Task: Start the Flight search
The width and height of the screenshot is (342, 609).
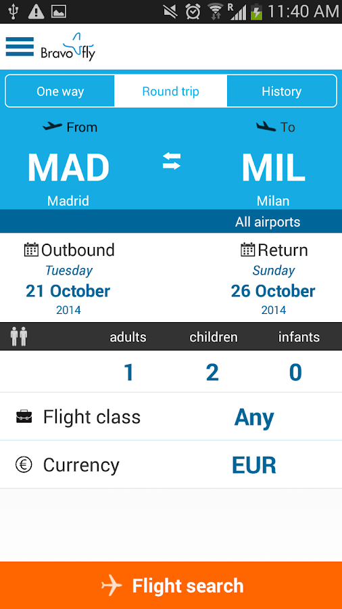Action: (171, 585)
